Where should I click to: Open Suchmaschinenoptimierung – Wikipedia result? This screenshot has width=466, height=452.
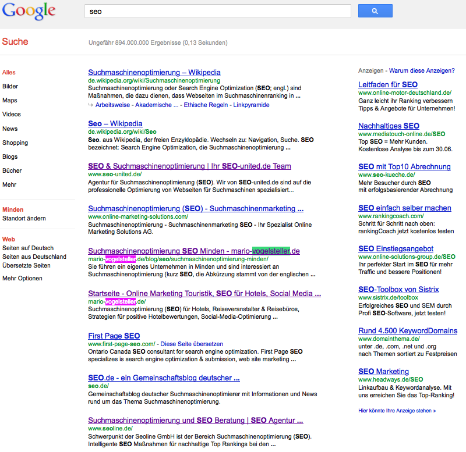(x=154, y=72)
